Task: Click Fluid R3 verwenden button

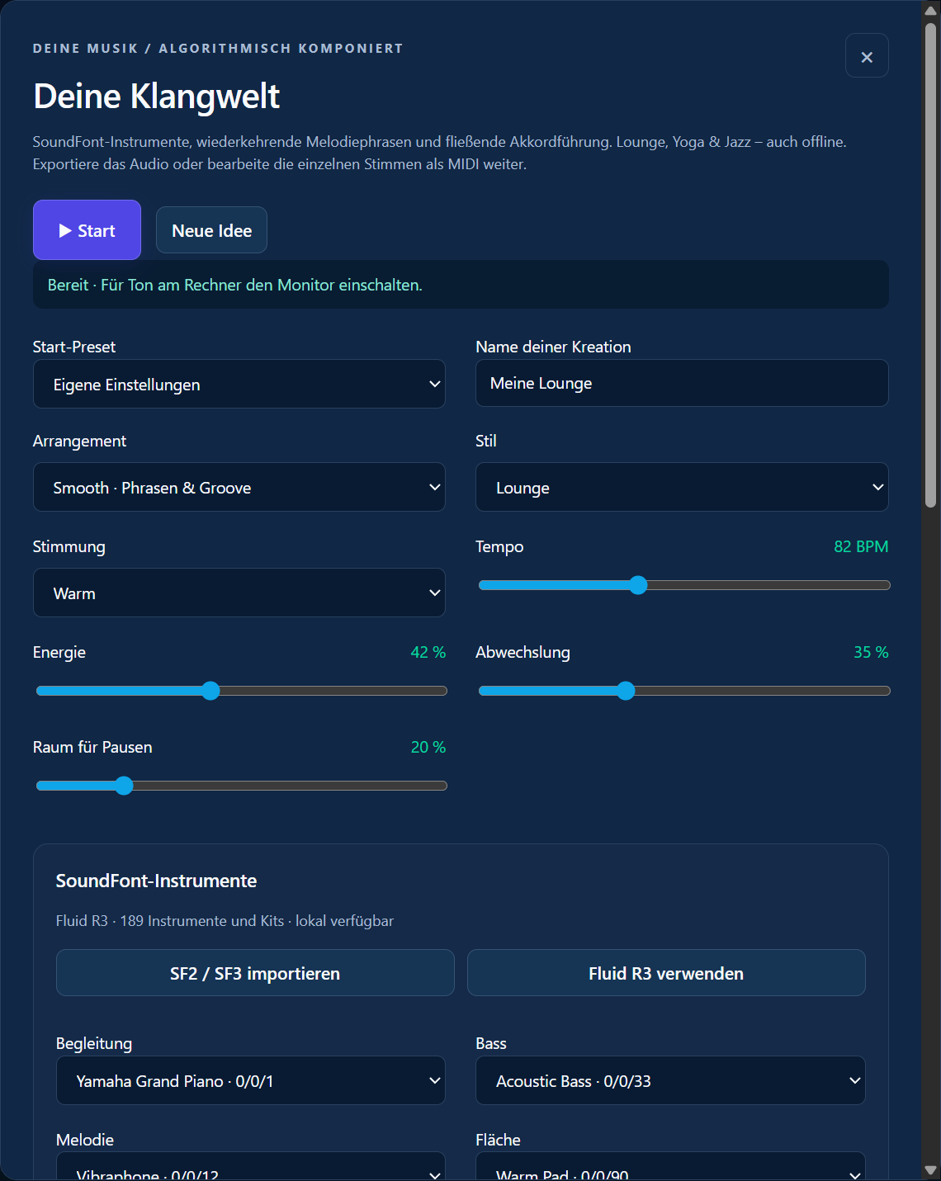Action: point(666,973)
